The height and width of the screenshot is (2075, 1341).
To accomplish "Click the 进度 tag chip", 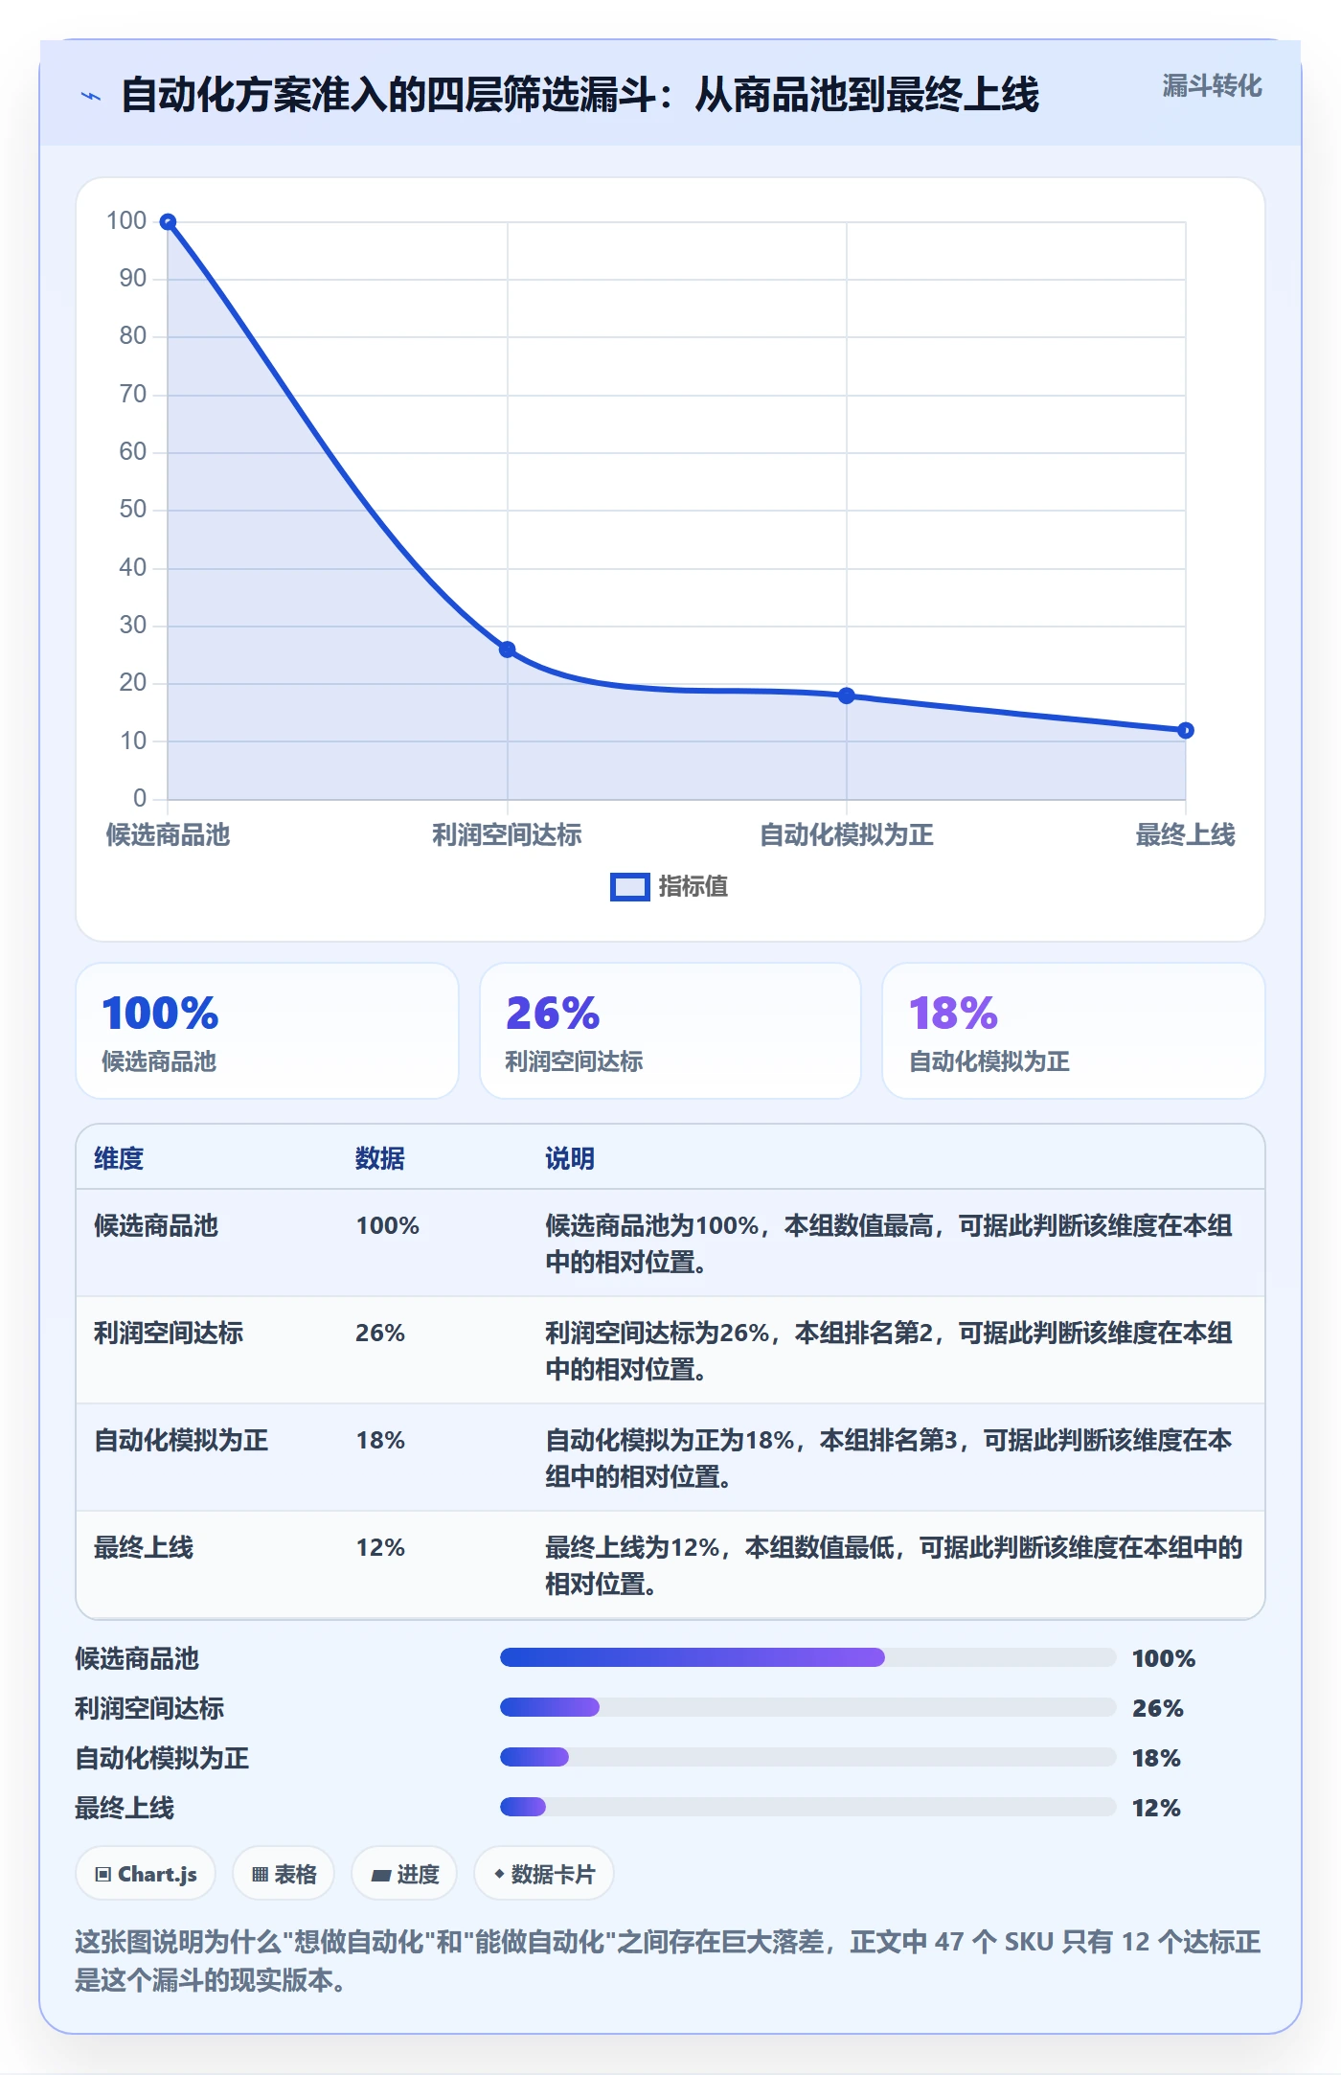I will coord(404,1874).
